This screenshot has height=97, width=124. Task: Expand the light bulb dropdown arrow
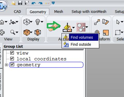[x=42, y=22]
